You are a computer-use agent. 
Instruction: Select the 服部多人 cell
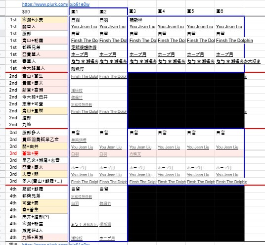44,133
